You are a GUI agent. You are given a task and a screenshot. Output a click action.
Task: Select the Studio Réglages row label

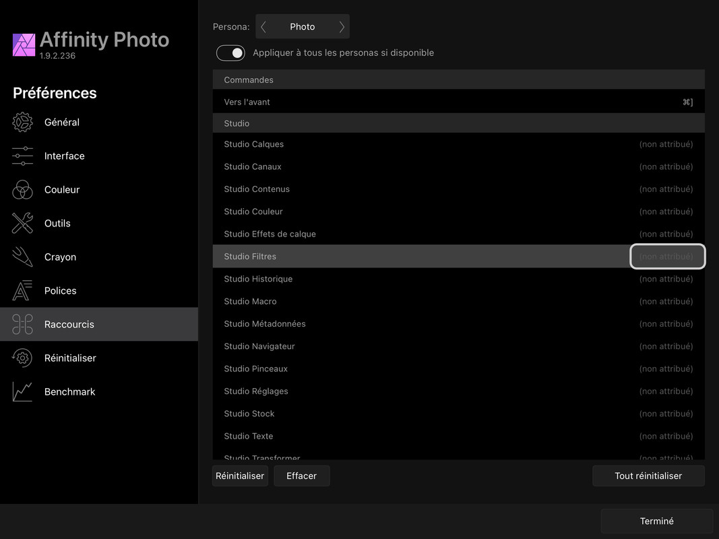256,391
